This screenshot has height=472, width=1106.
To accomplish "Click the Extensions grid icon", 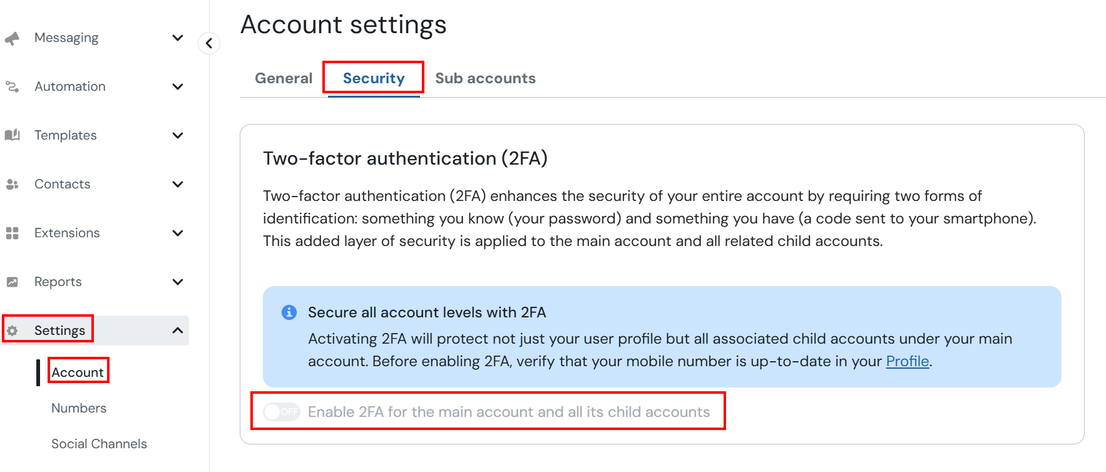I will tap(12, 233).
